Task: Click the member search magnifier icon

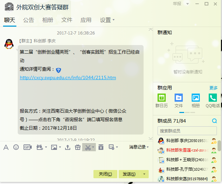Action: (214, 121)
